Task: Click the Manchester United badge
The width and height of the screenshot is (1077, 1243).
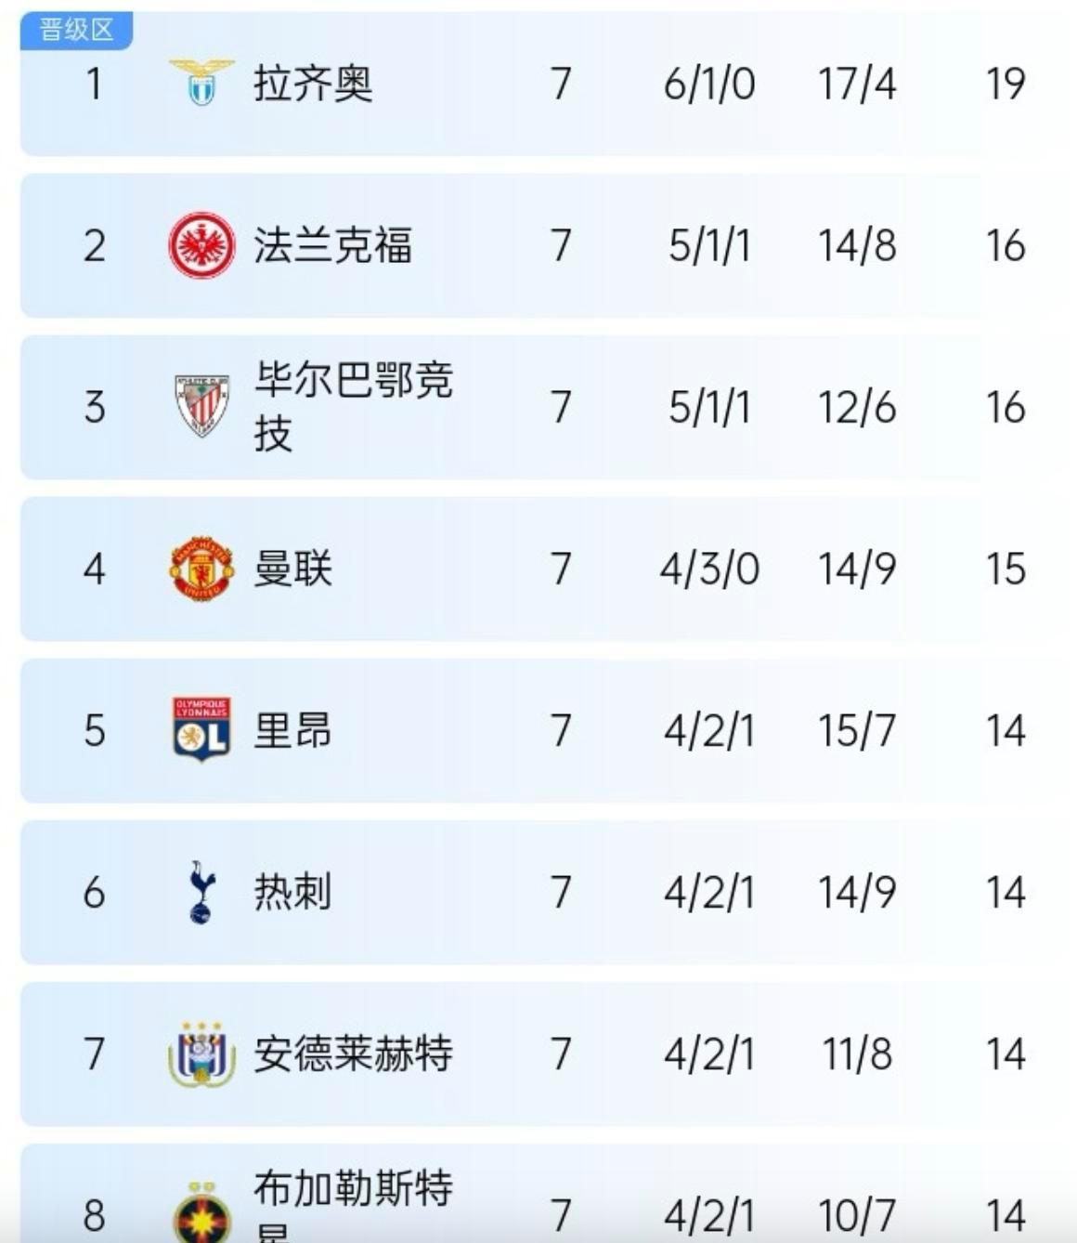Action: (201, 569)
